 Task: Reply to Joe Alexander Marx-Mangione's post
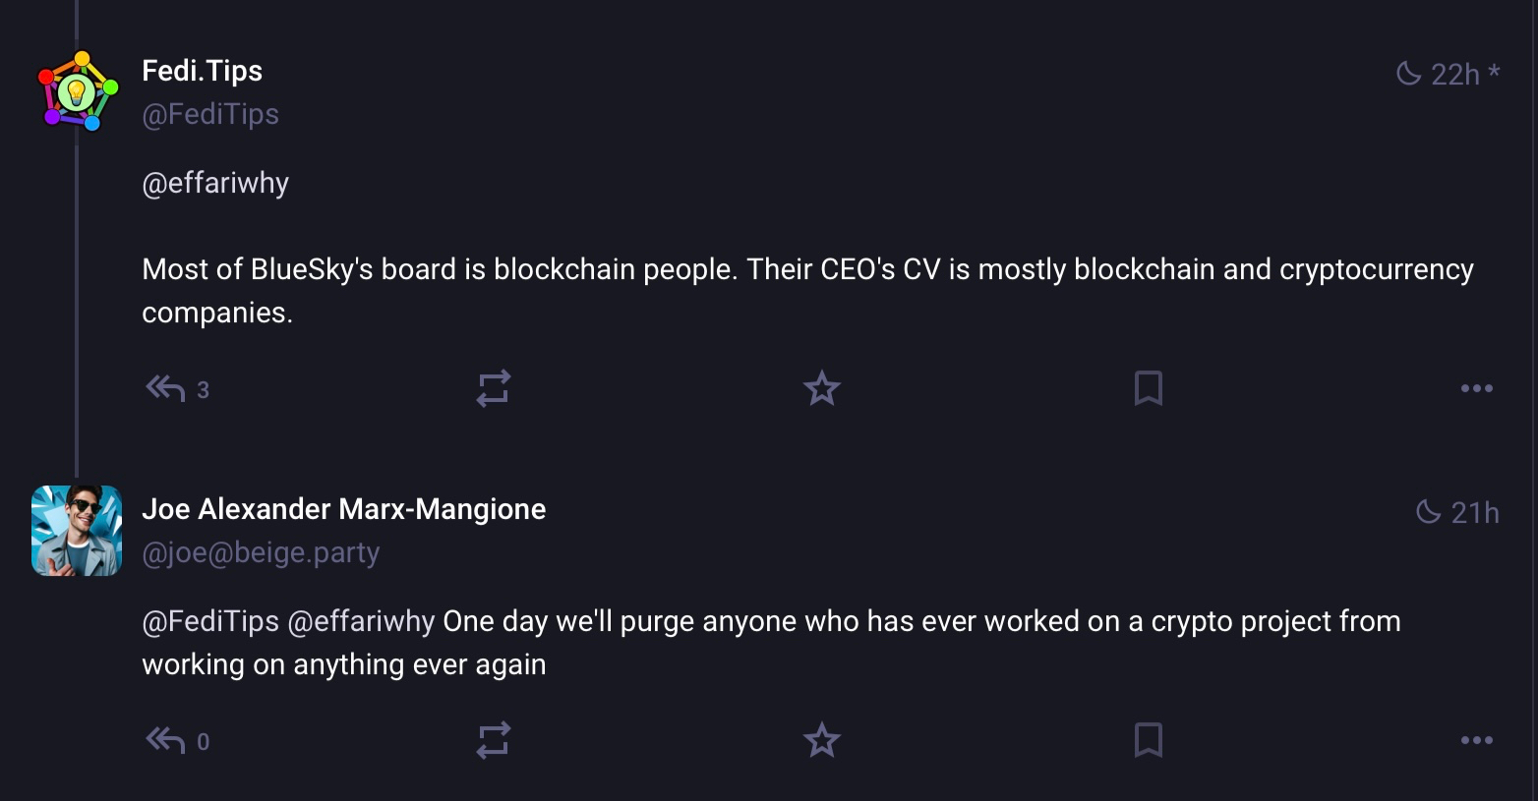coord(166,741)
